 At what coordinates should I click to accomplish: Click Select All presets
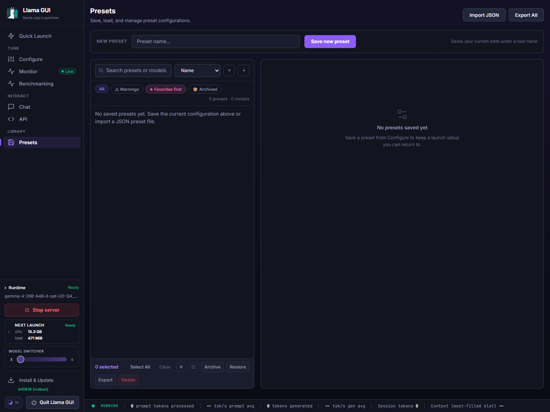click(x=140, y=367)
